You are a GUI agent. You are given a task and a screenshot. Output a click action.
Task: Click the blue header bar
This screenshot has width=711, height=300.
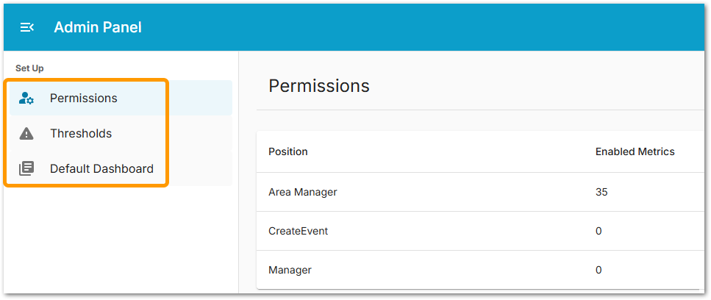tap(426, 27)
